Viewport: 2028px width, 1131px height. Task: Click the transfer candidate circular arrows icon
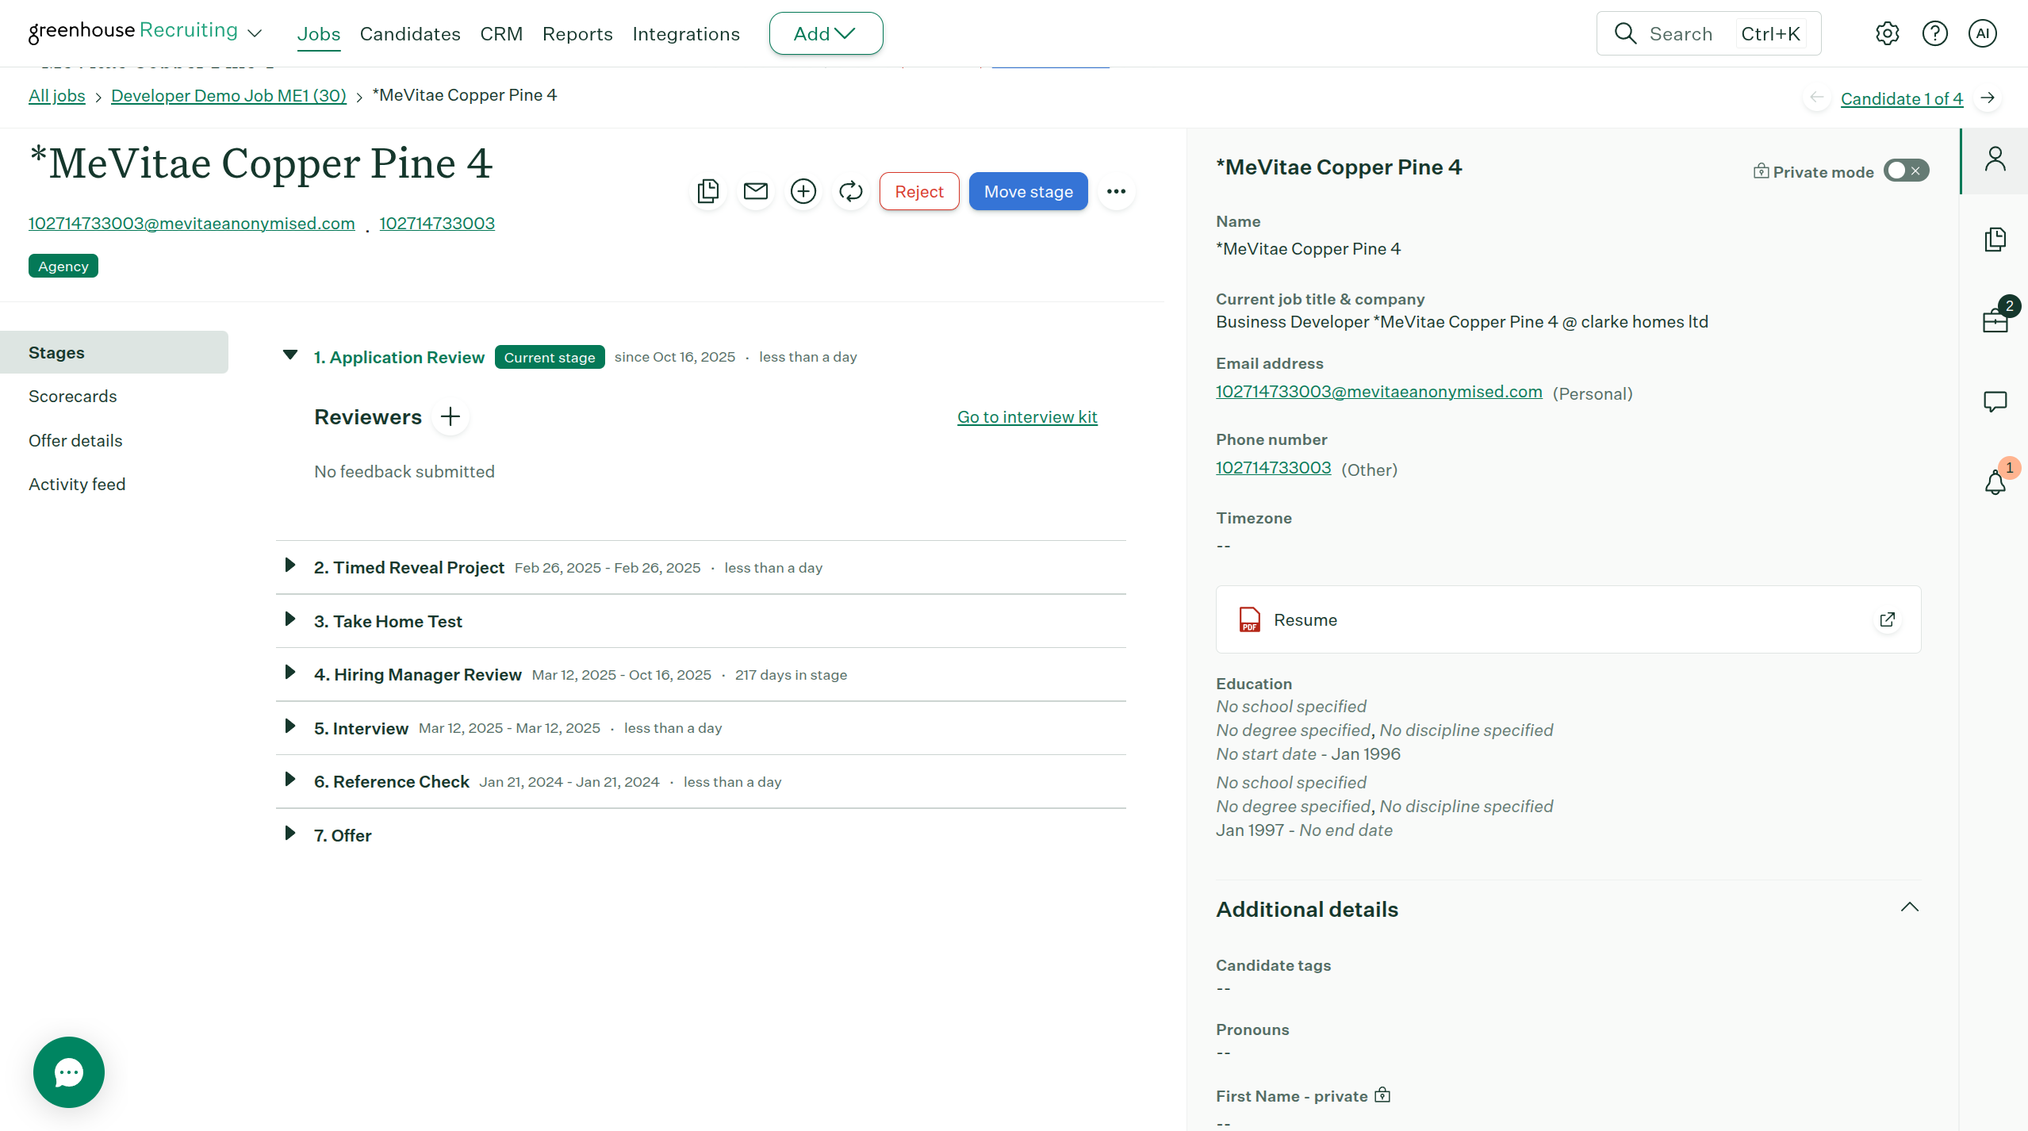(x=850, y=191)
